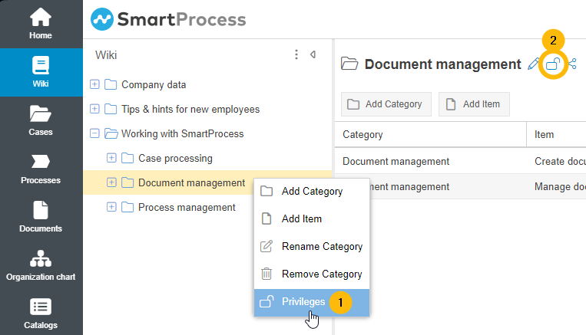
Task: Click the share icon in header
Action: pyautogui.click(x=572, y=64)
